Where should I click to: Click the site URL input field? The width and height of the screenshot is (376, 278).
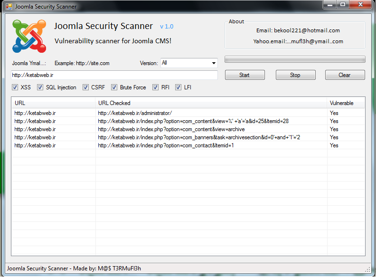click(x=114, y=75)
